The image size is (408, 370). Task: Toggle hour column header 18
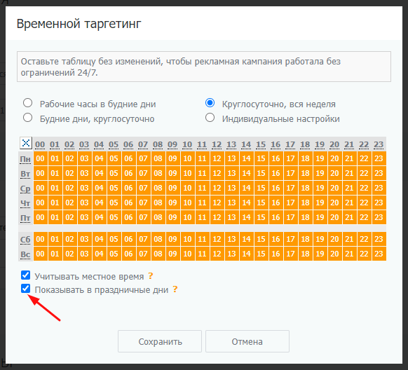[305, 144]
